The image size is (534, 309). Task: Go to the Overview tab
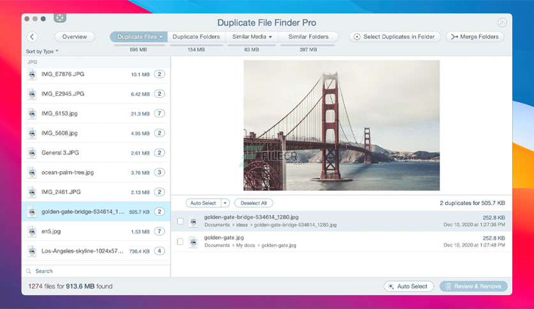pyautogui.click(x=75, y=37)
